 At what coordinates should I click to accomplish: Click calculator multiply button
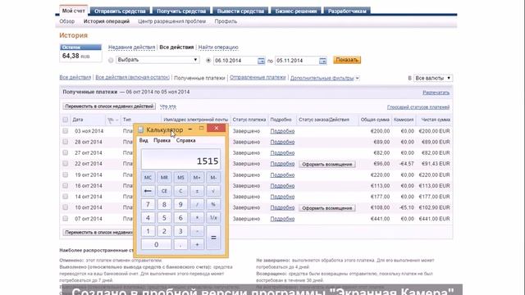(197, 218)
